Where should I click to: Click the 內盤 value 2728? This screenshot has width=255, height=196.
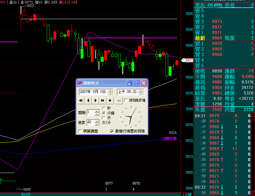(249, 110)
